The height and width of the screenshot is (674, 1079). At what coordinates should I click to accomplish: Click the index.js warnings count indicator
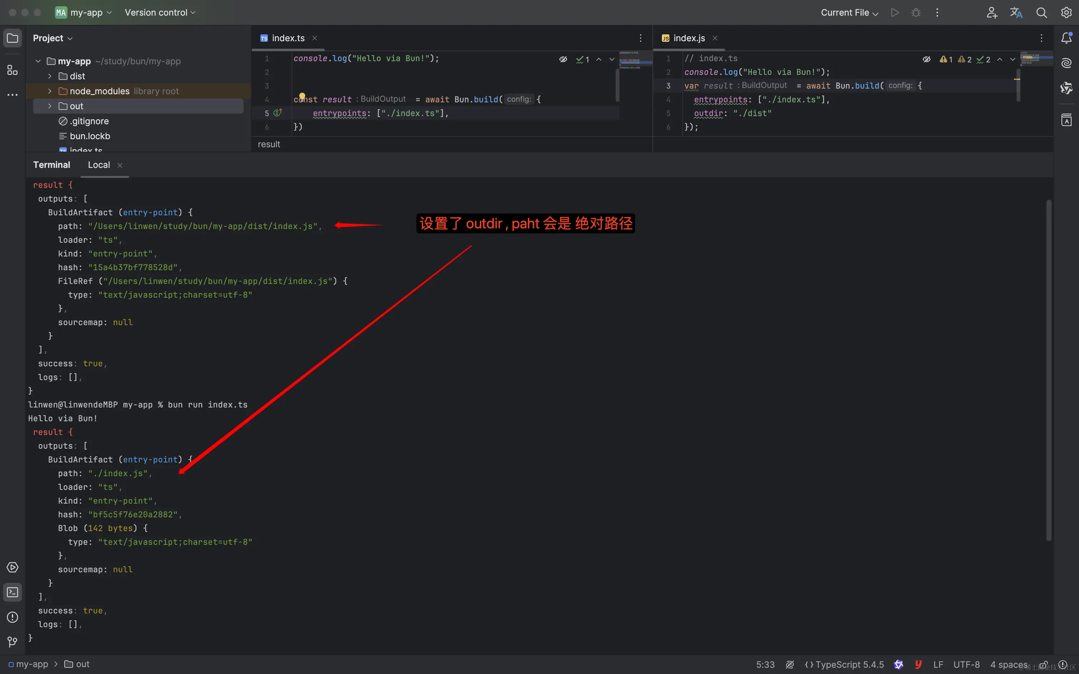pos(946,59)
